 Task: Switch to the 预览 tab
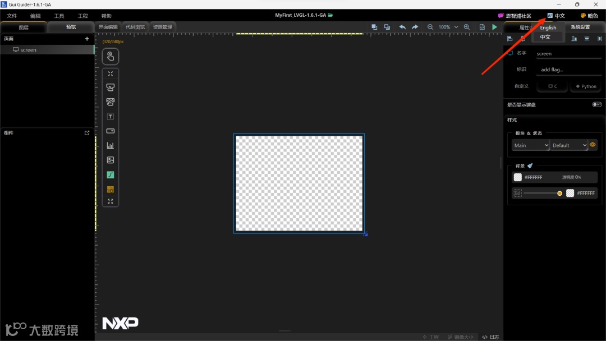pyautogui.click(x=71, y=27)
